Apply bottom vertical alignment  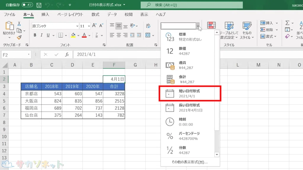click(x=125, y=26)
